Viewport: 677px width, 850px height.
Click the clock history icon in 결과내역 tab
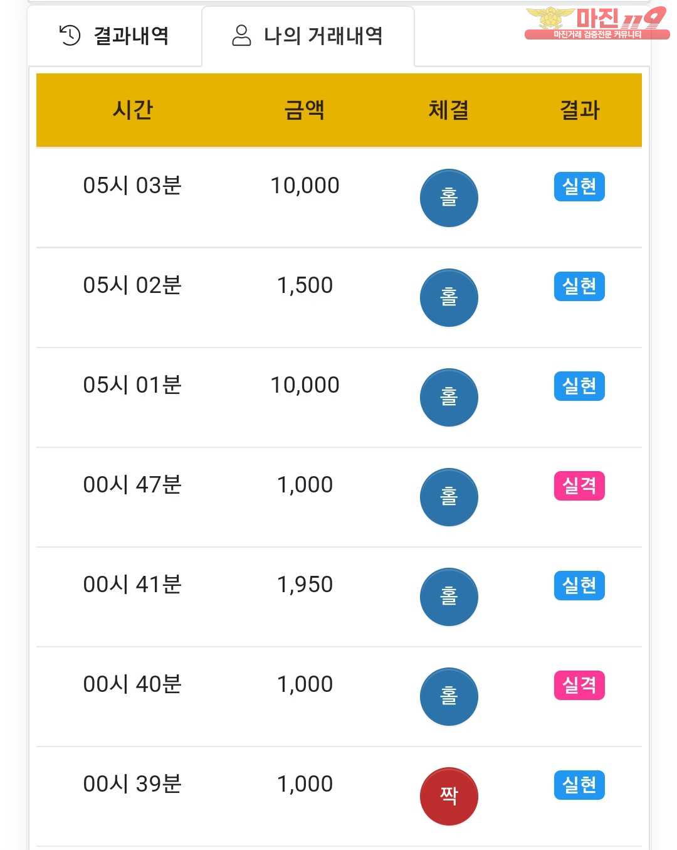point(70,36)
